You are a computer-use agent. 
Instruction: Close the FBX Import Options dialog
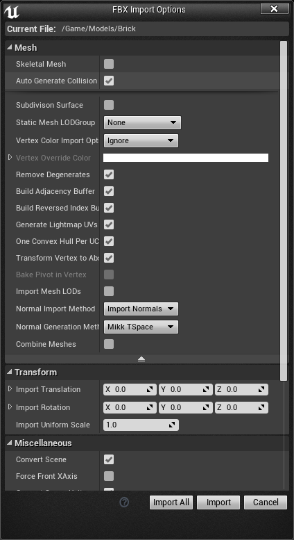(x=275, y=9)
